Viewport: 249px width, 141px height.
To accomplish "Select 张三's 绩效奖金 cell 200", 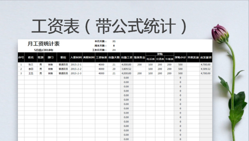I will click(139, 65).
